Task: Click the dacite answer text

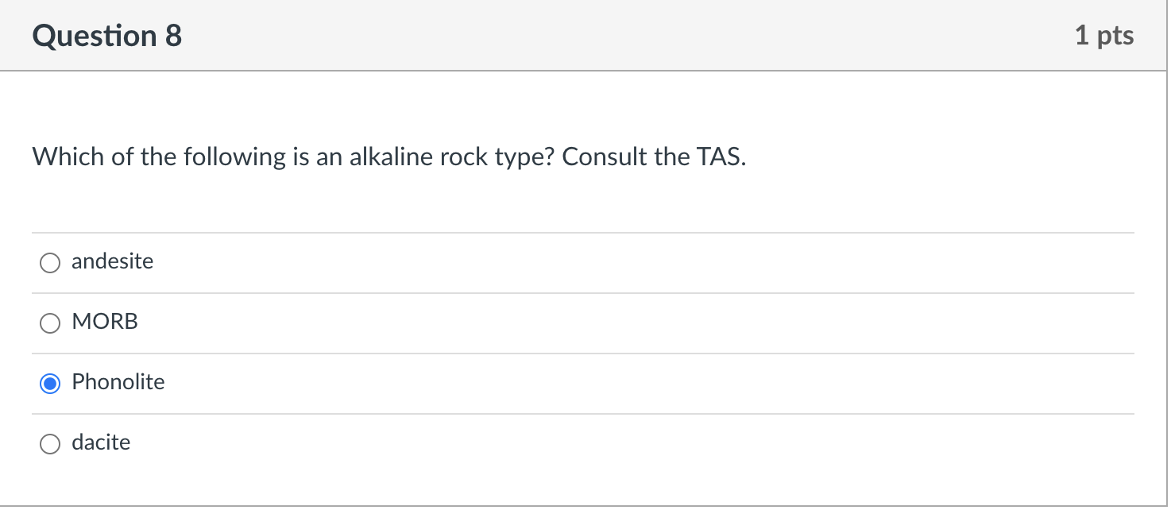Action: (x=101, y=442)
